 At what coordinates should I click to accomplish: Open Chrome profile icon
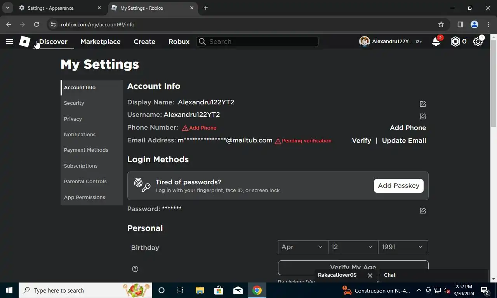coord(474,24)
